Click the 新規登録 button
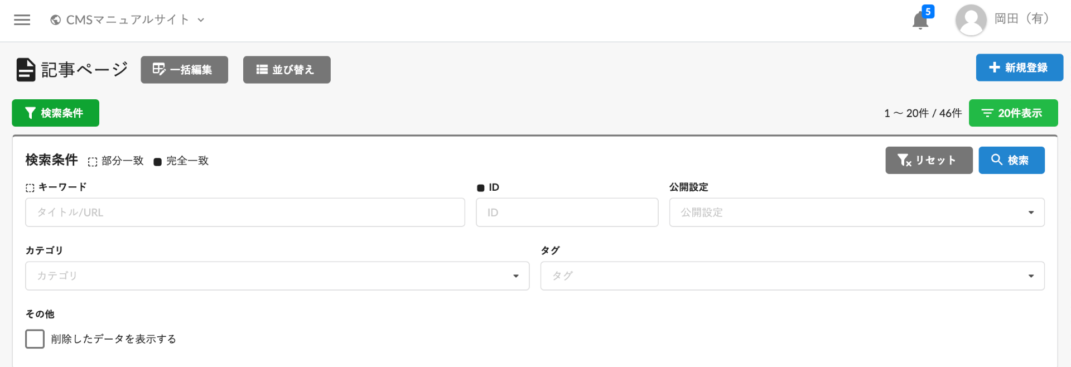The height and width of the screenshot is (367, 1071). coord(1019,67)
